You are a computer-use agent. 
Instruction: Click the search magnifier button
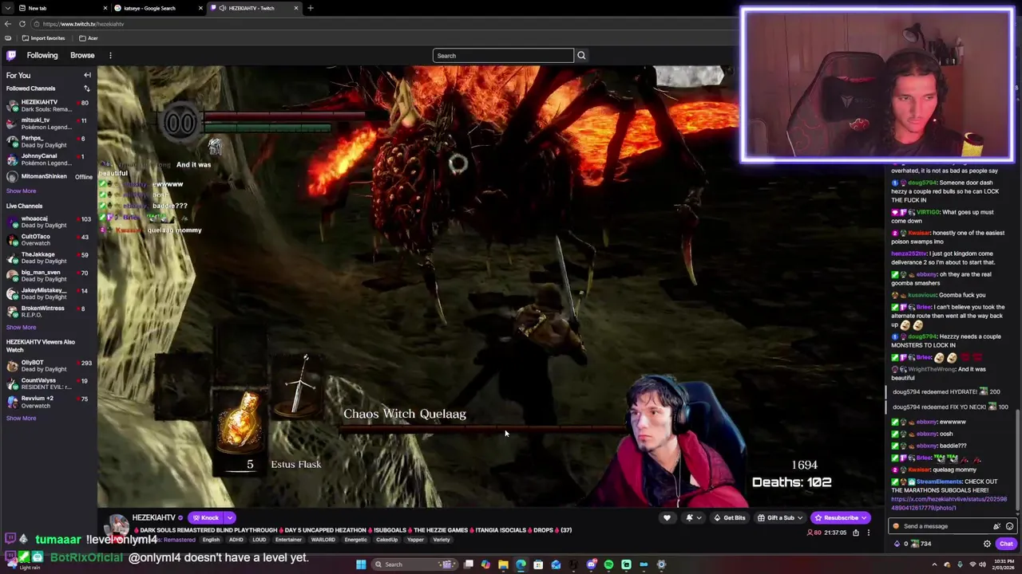tap(581, 55)
